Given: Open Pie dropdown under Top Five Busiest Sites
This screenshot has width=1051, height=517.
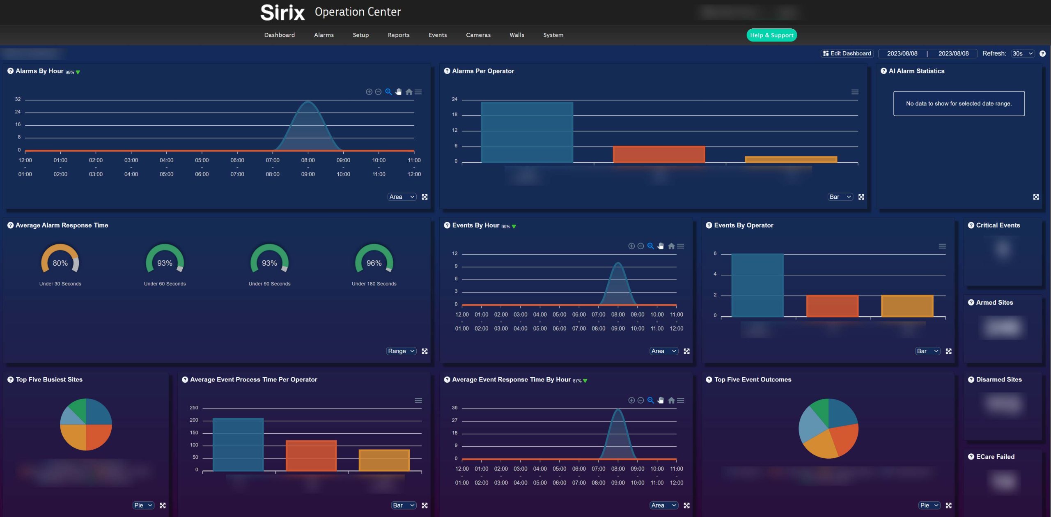Looking at the screenshot, I should pos(143,506).
